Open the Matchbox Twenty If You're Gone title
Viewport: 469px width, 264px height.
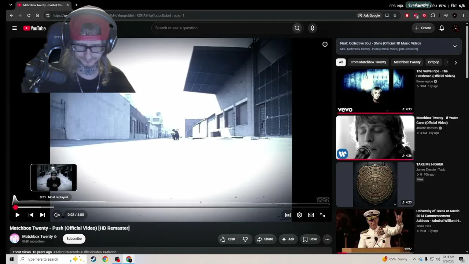pyautogui.click(x=437, y=120)
